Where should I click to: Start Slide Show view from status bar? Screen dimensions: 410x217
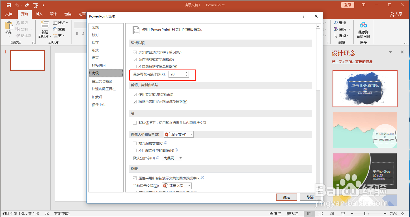tap(343, 214)
